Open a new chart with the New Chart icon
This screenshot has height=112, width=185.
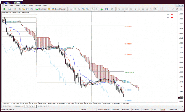tap(4, 9)
